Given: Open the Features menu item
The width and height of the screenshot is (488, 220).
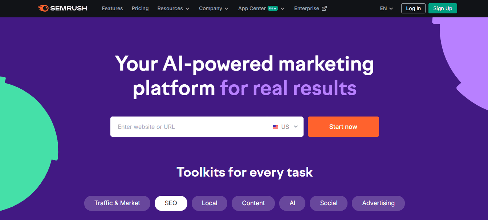Looking at the screenshot, I should pyautogui.click(x=112, y=8).
